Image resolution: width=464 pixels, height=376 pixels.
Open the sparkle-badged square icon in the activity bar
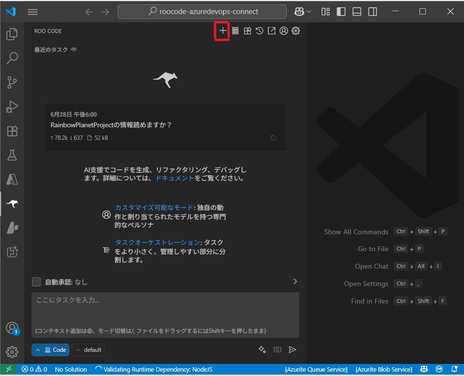coord(12,252)
